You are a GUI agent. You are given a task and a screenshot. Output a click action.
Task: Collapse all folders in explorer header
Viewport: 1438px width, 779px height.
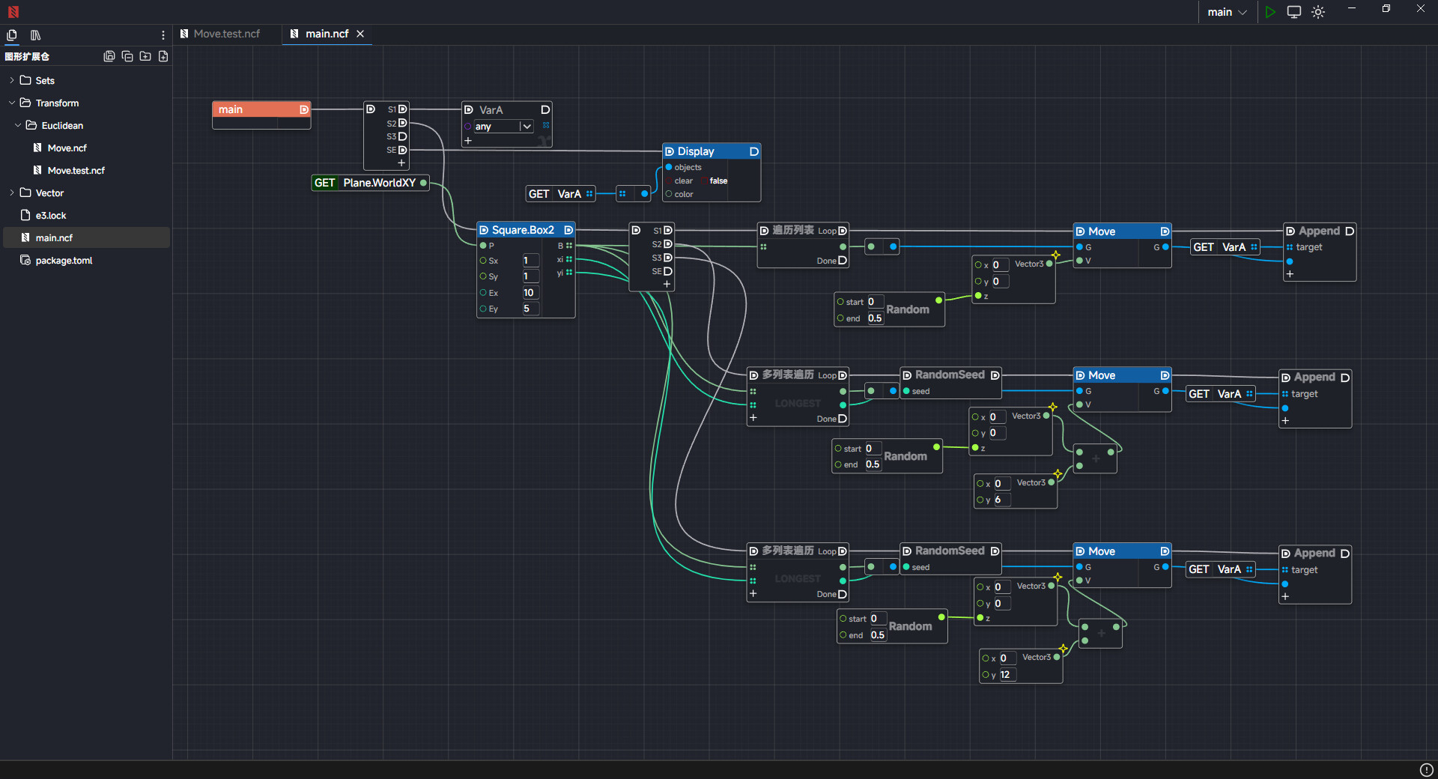point(127,56)
